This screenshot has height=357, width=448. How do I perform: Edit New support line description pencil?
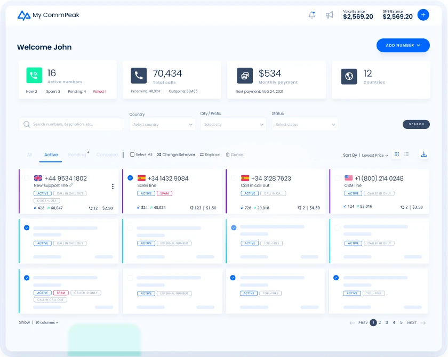click(x=71, y=185)
